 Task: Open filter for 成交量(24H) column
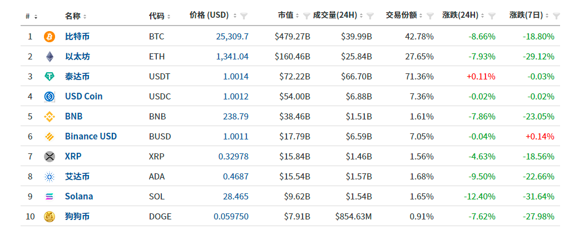[370, 16]
